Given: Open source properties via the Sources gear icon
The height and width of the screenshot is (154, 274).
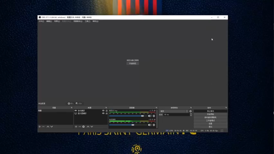Looking at the screenshot, I should coord(84,127).
